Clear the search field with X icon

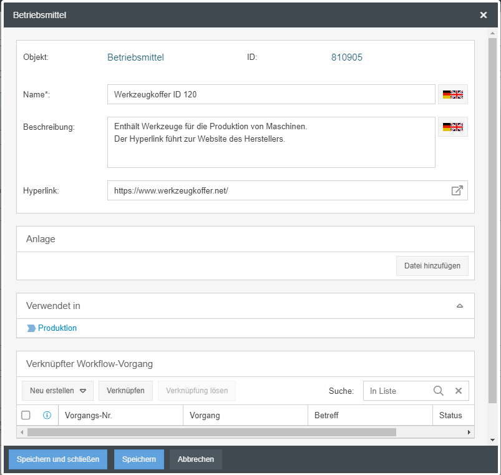pyautogui.click(x=458, y=391)
